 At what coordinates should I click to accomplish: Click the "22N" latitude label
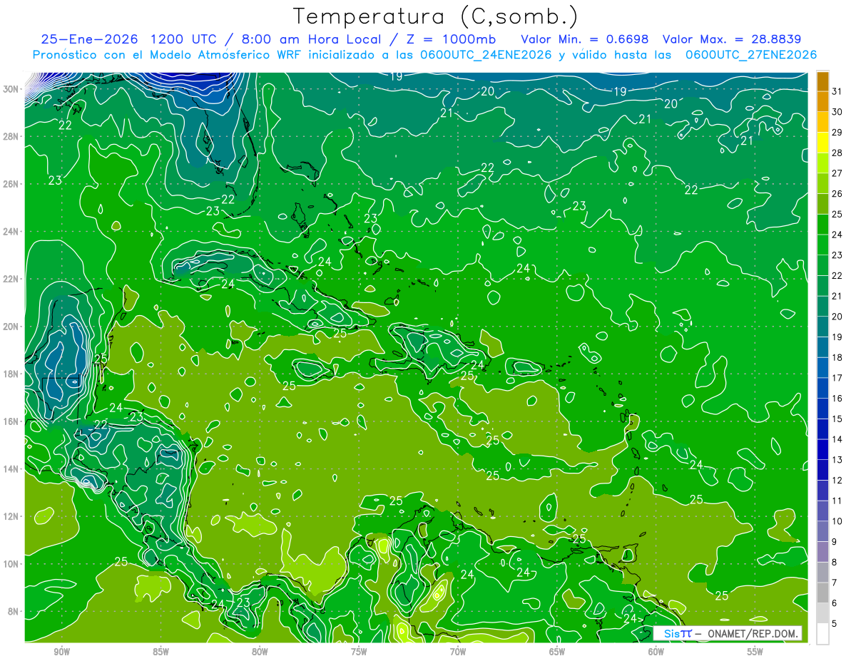click(x=12, y=279)
